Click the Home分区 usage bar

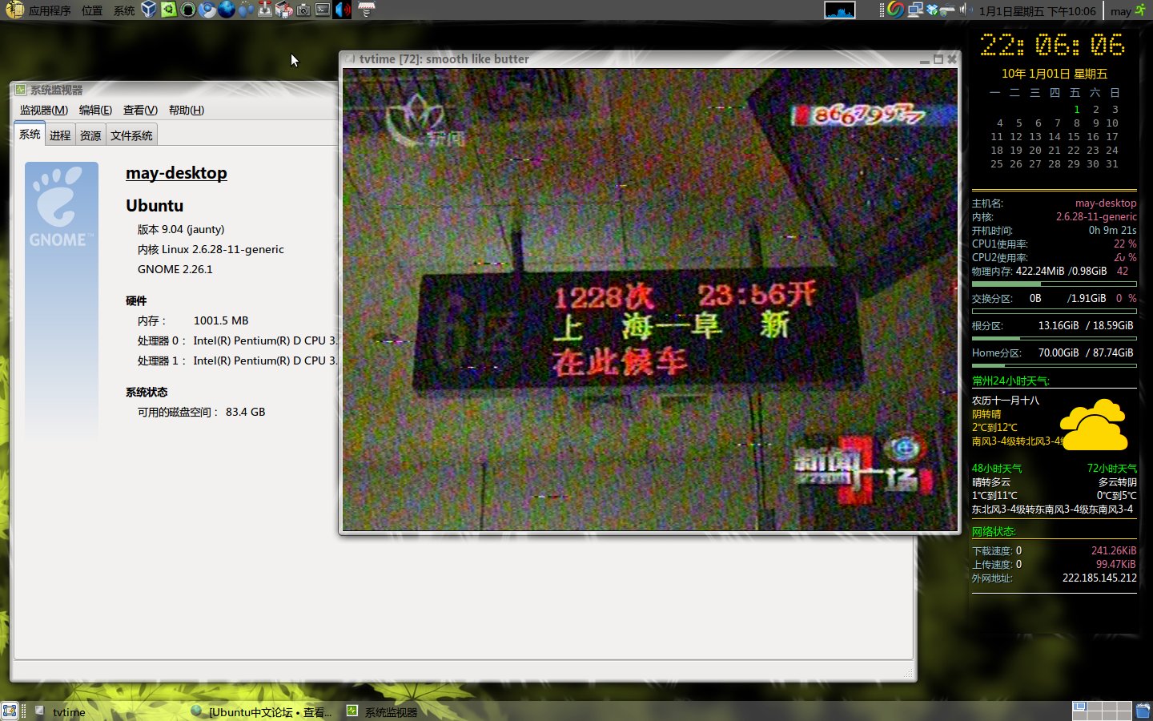[1054, 365]
